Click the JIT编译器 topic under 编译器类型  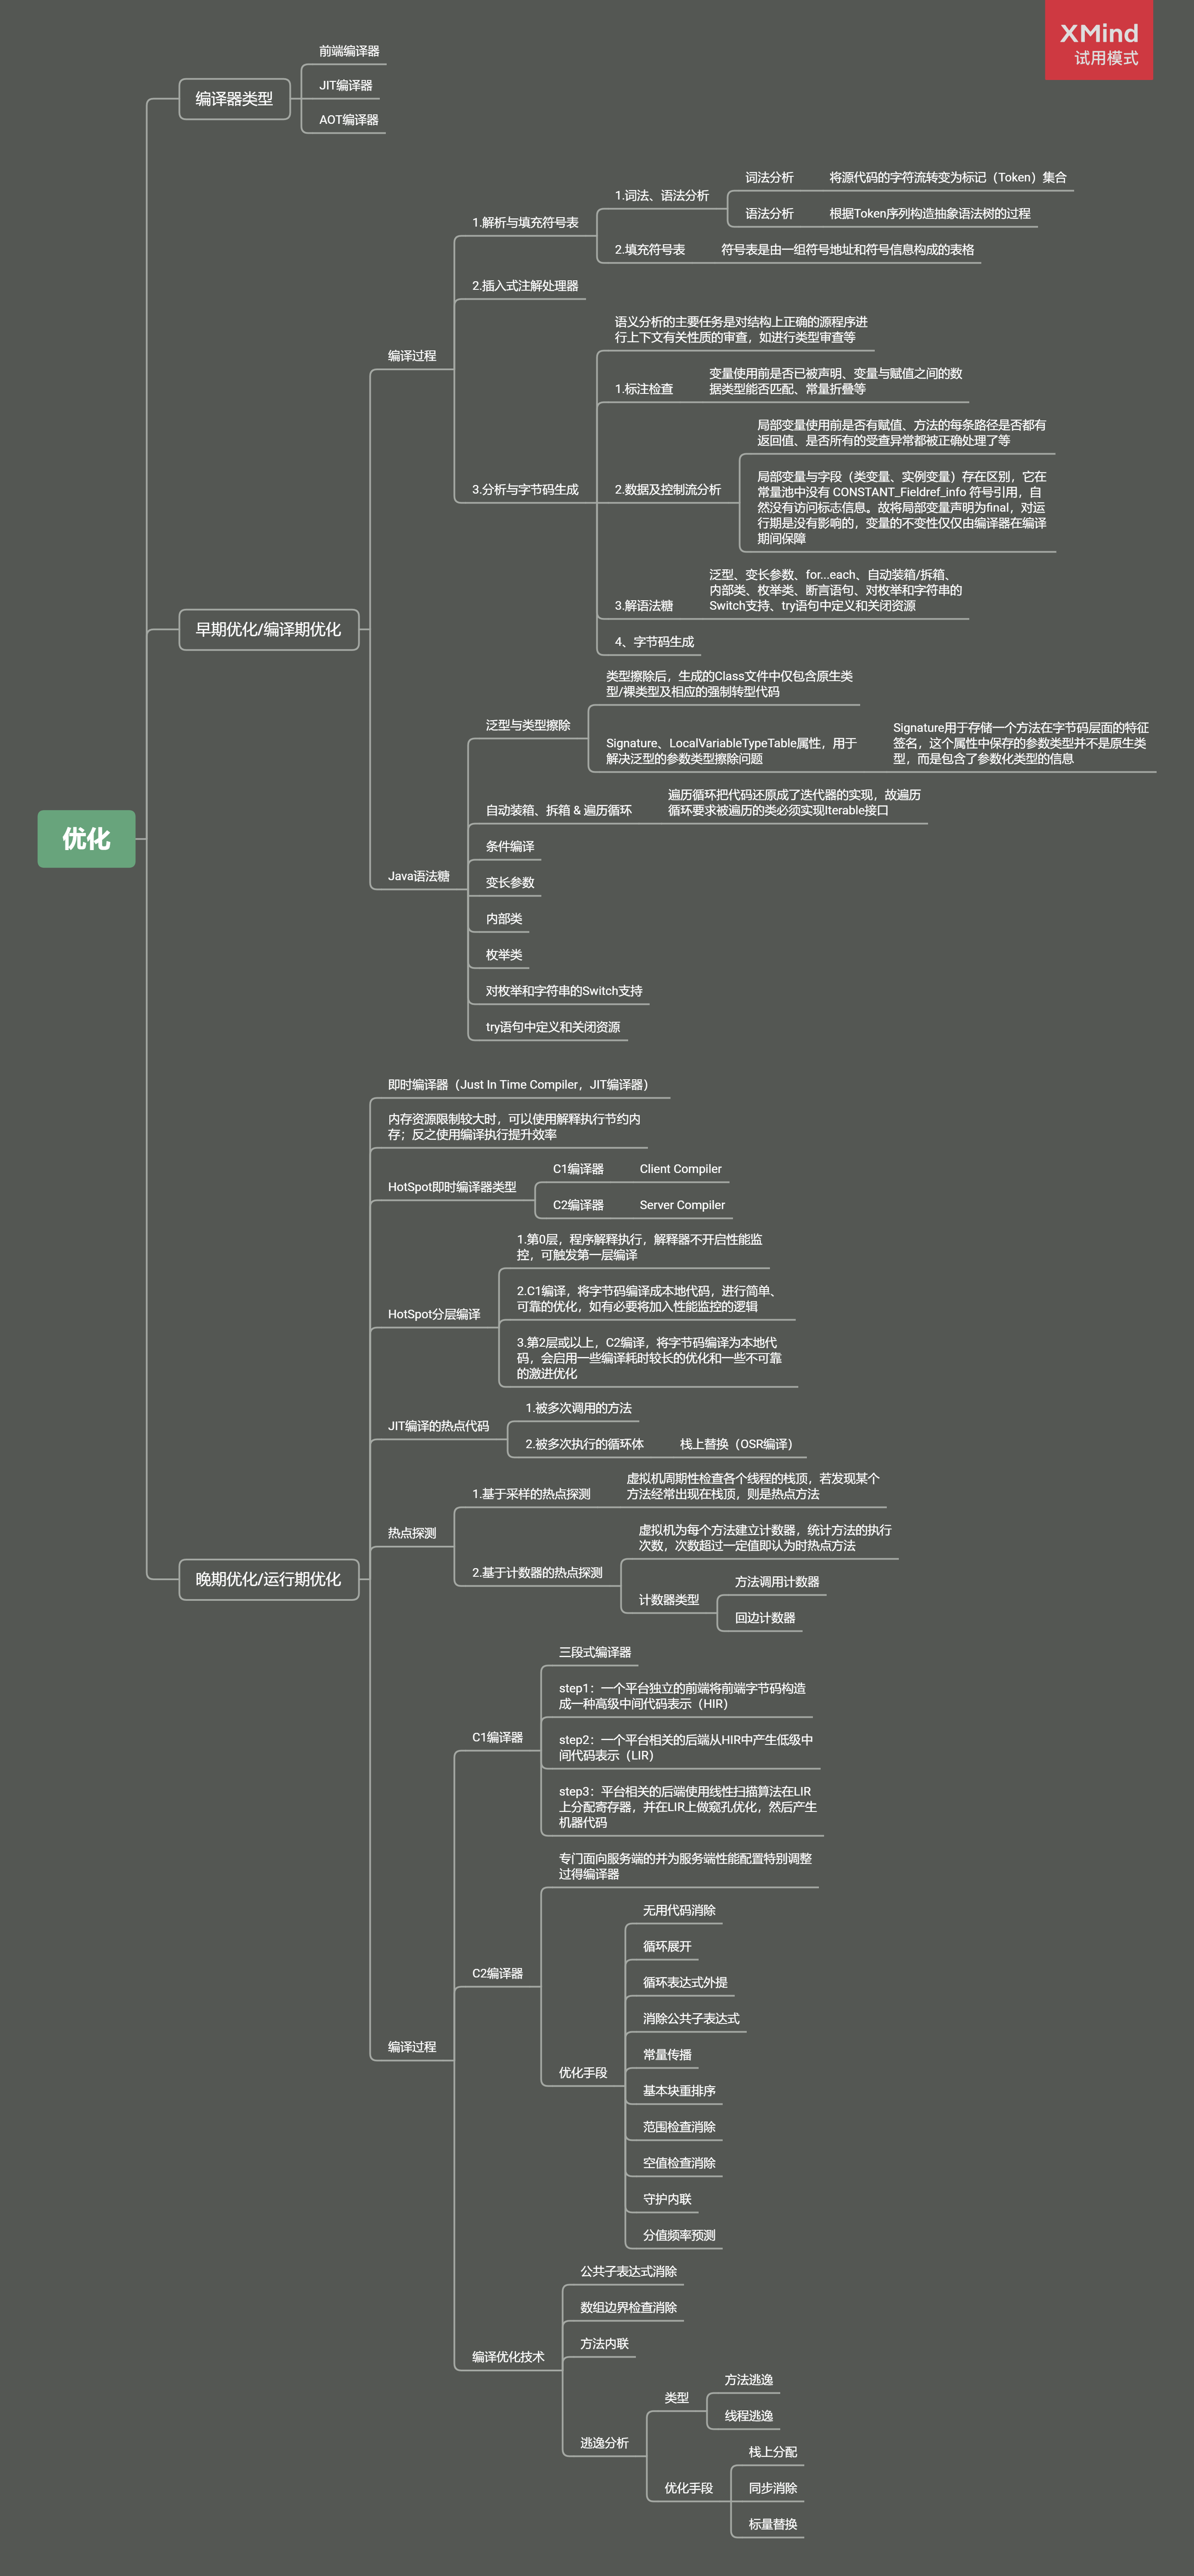tap(346, 85)
